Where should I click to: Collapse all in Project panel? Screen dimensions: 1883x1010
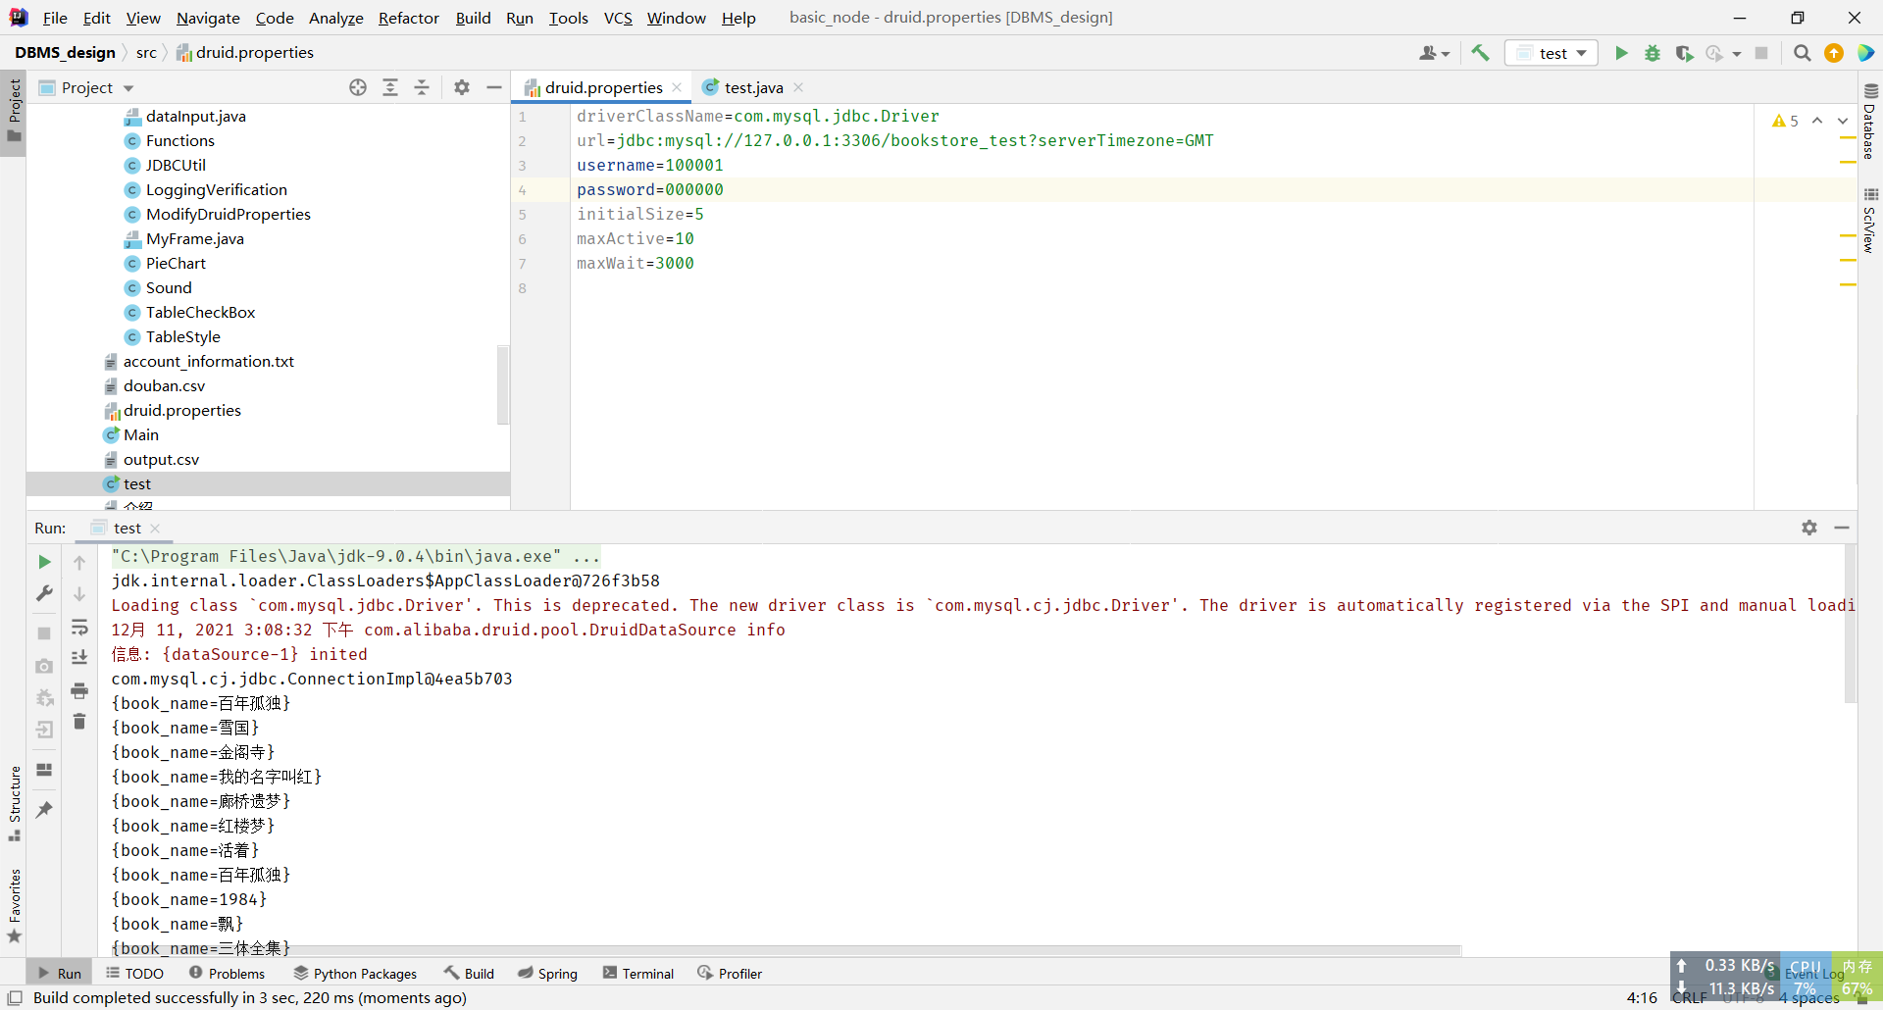point(422,87)
